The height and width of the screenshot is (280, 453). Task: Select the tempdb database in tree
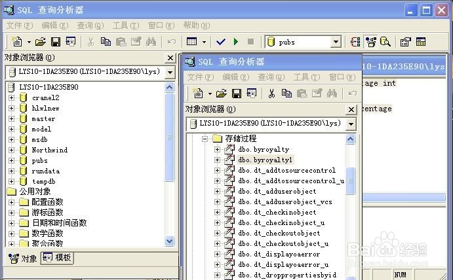[44, 181]
